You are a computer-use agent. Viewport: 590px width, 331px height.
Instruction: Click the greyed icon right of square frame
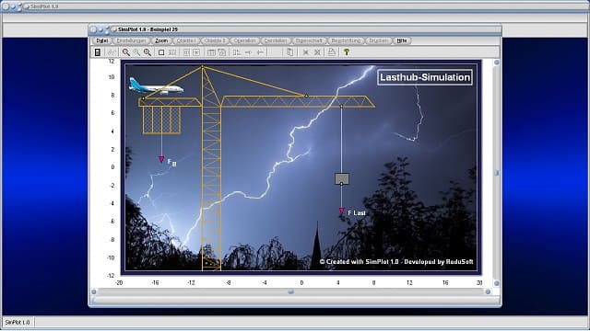point(172,52)
